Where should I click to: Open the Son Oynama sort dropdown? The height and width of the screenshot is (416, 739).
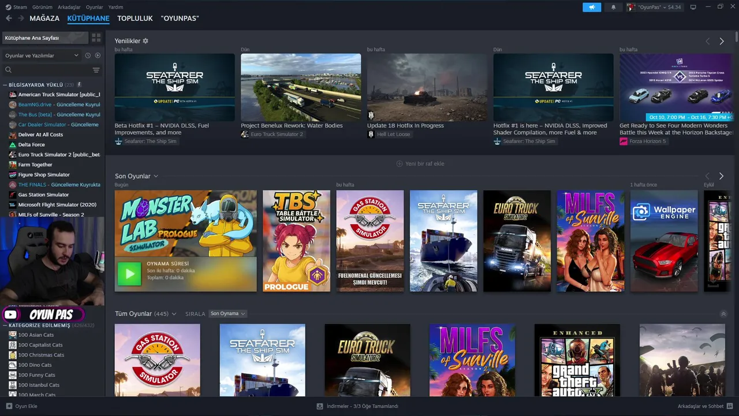pos(227,314)
